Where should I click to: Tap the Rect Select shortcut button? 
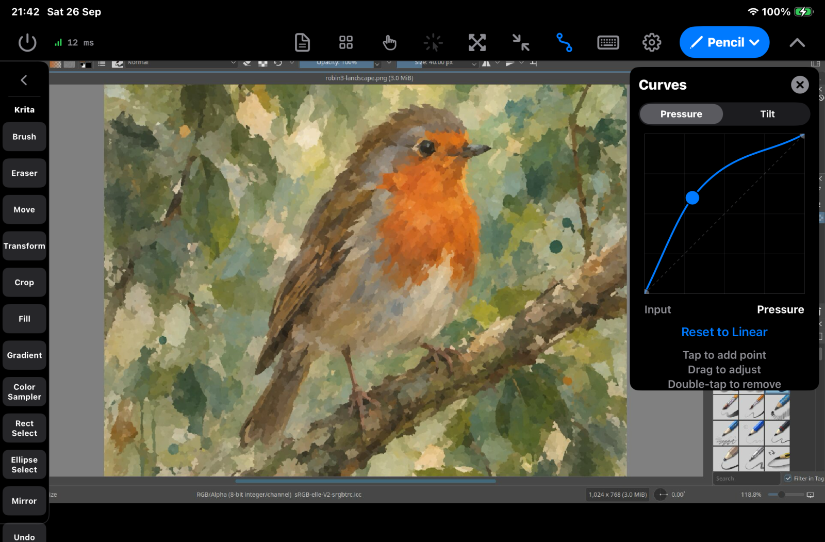(24, 429)
